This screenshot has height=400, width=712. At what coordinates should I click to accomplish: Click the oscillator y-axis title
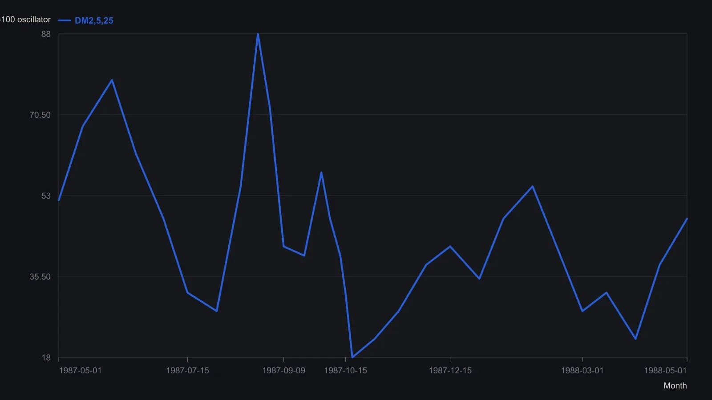click(25, 20)
